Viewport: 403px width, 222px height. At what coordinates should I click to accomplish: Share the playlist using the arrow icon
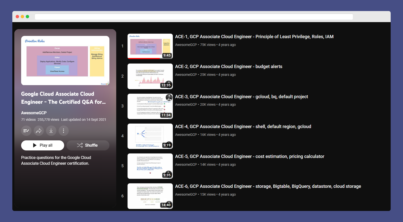[39, 131]
